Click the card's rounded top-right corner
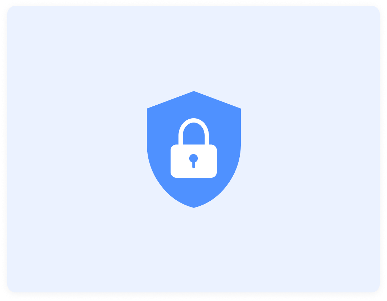 point(376,10)
